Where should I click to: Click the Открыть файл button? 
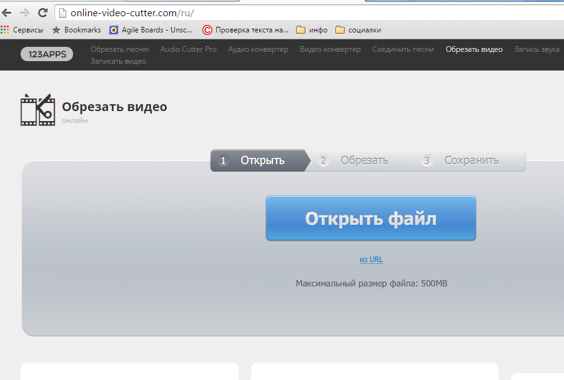click(x=371, y=218)
